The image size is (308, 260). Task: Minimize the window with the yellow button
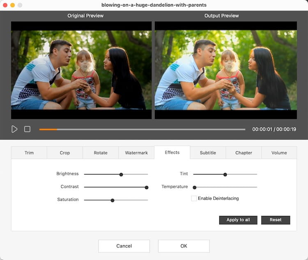[x=13, y=5]
